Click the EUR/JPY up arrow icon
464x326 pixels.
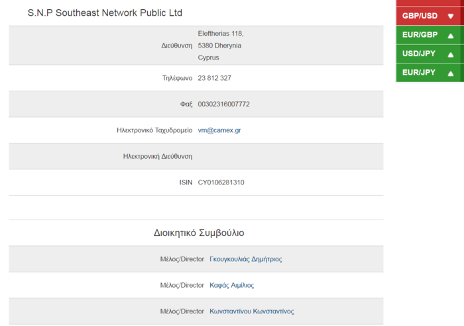point(450,73)
